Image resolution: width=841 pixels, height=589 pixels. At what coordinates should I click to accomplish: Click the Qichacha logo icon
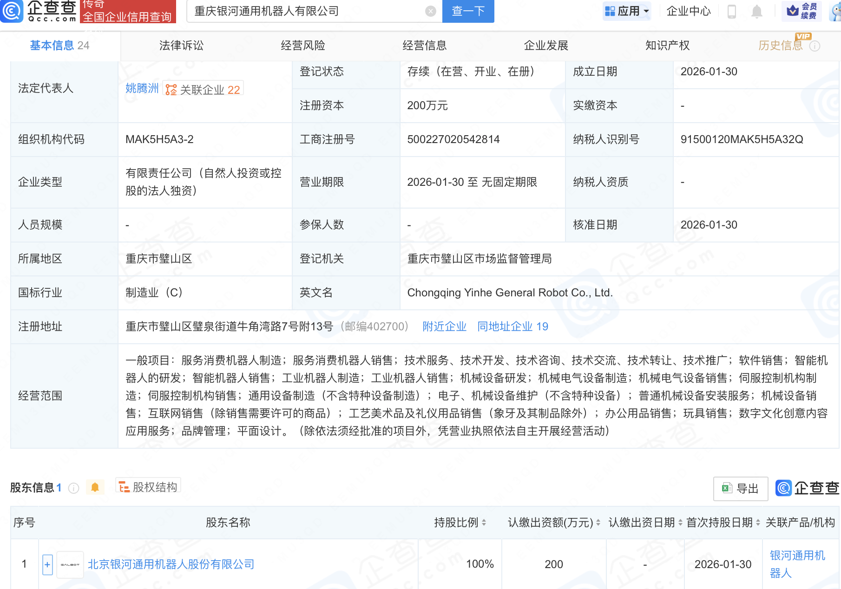[x=12, y=11]
